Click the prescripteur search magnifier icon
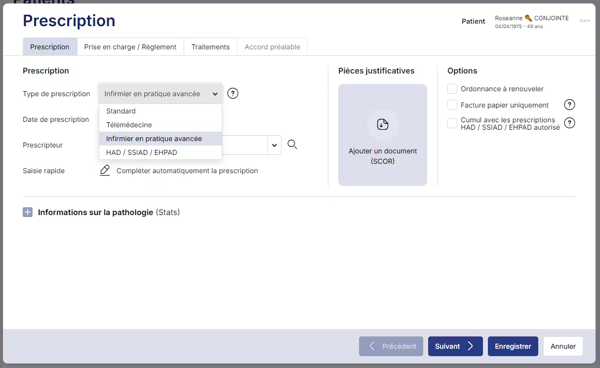The height and width of the screenshot is (368, 600). coord(292,145)
